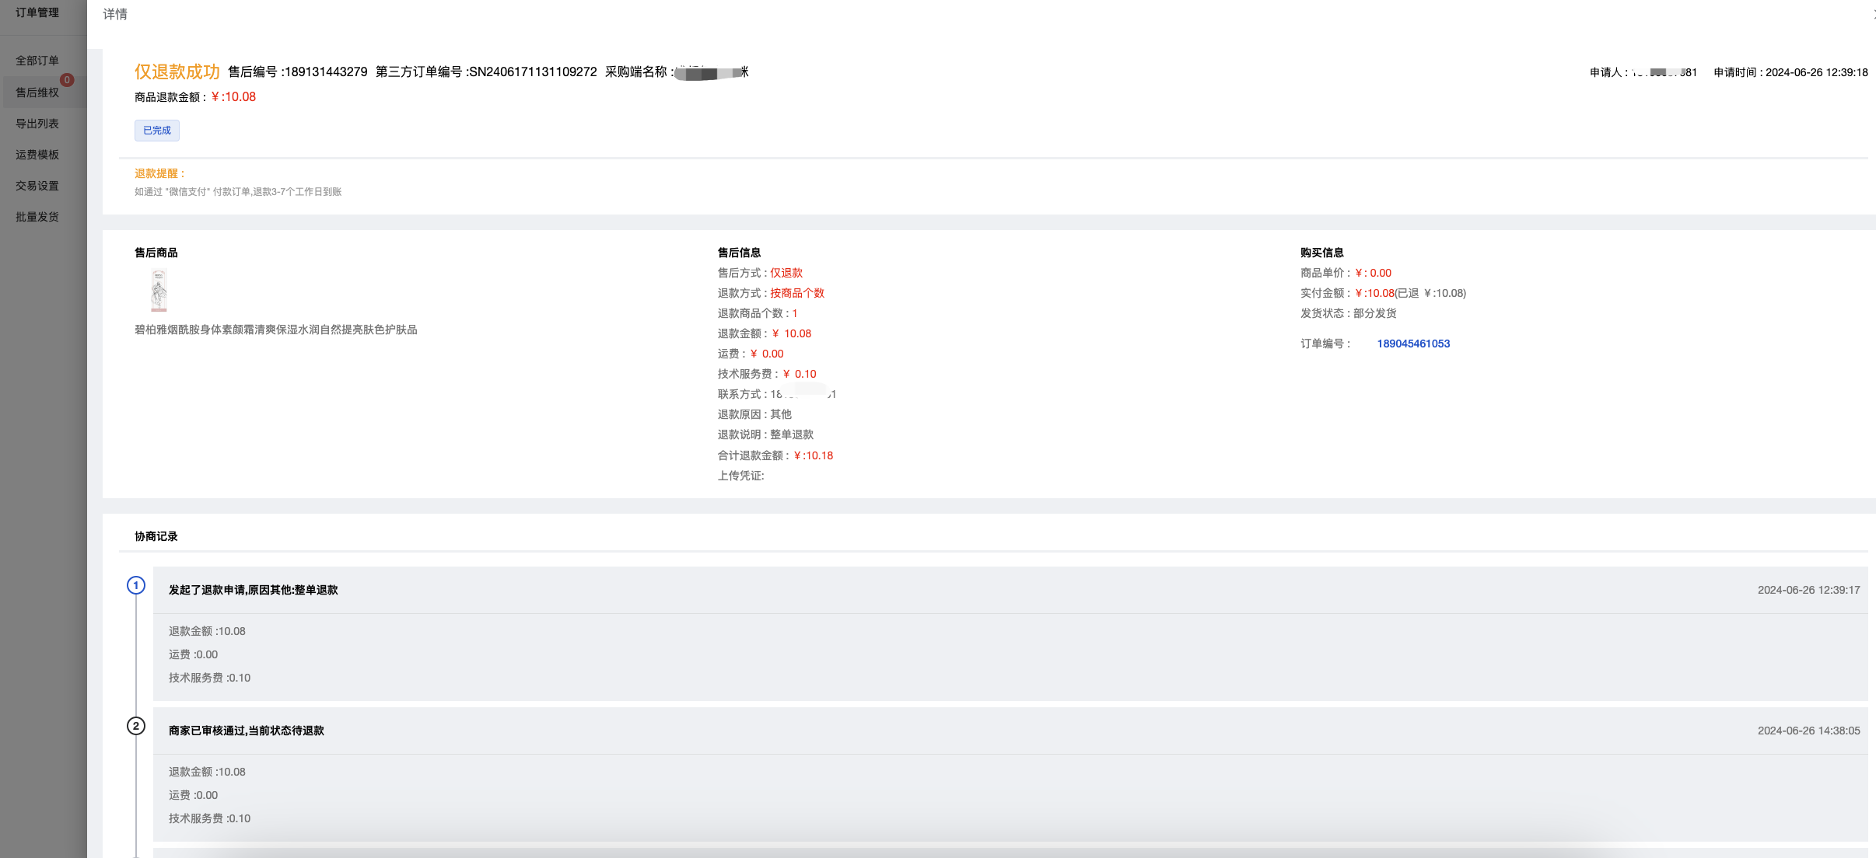Click step 2 circle in negotiation timeline
The height and width of the screenshot is (858, 1876).
coord(136,726)
